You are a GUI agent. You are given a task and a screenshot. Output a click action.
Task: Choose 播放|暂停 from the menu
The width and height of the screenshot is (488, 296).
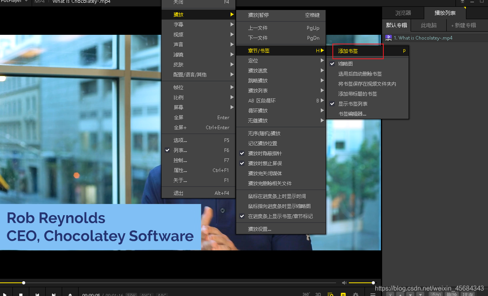click(x=281, y=15)
